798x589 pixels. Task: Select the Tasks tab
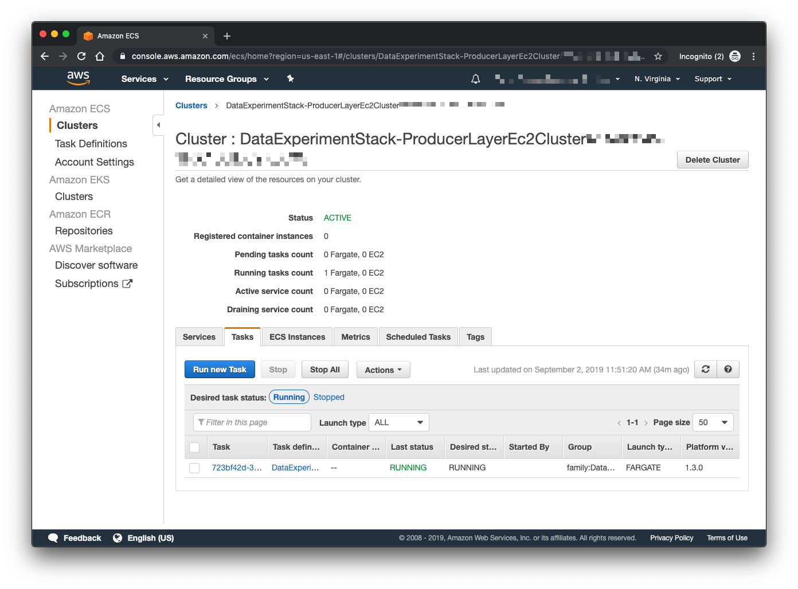click(x=242, y=337)
